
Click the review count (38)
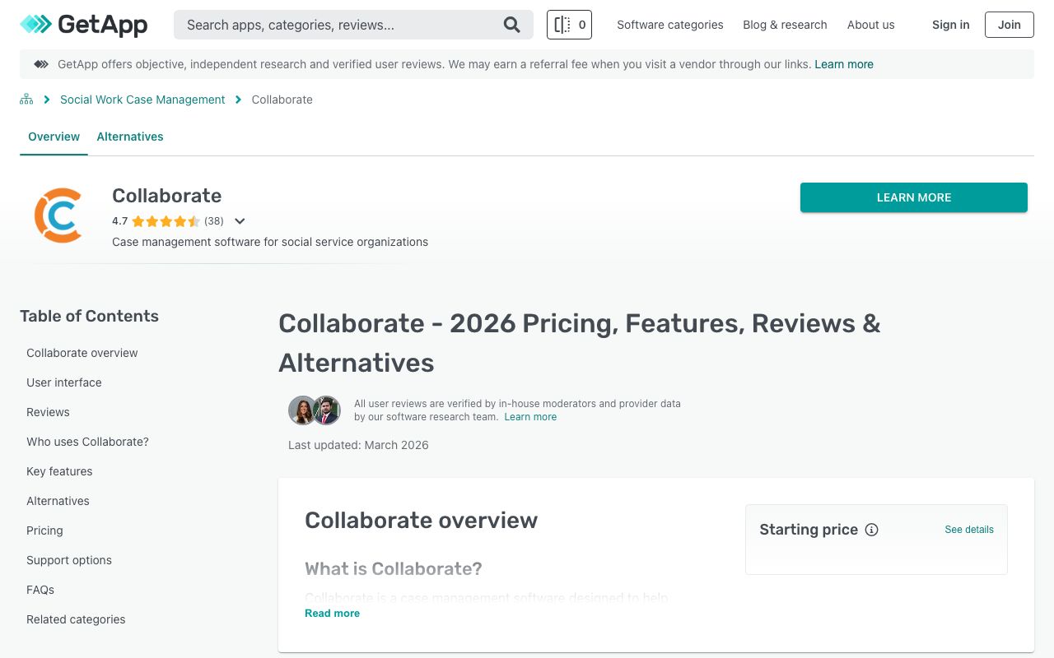click(x=214, y=221)
